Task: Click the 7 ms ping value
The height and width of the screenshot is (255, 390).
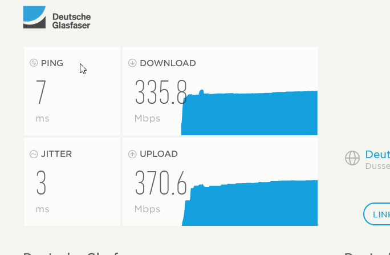Action: tap(41, 92)
